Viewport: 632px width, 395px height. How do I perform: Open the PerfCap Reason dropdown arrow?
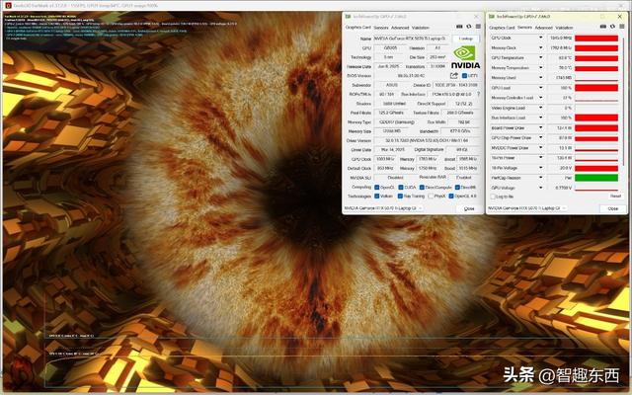541,178
